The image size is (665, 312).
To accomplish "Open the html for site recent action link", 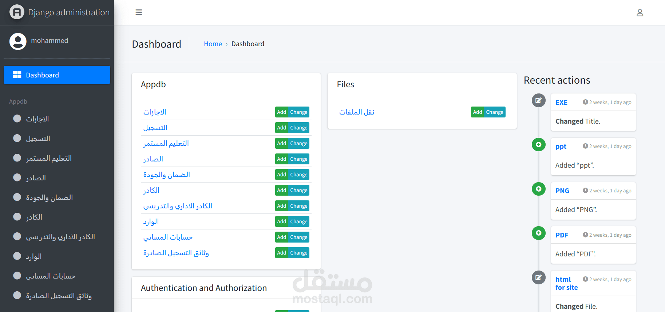I will 566,283.
